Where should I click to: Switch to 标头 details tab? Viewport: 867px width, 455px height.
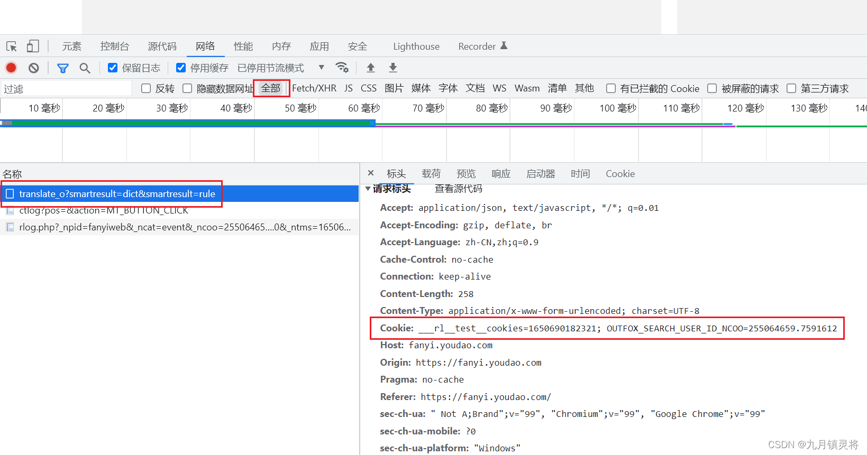click(x=396, y=173)
